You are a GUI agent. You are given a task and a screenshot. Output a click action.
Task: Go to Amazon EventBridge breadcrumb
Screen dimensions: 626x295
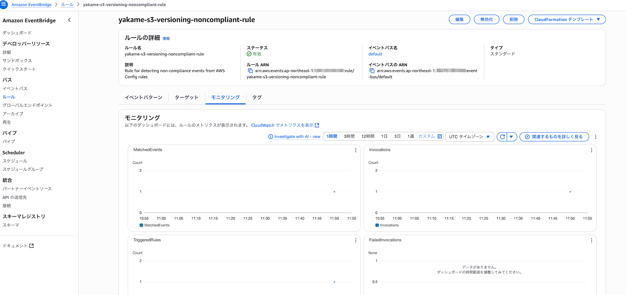pyautogui.click(x=31, y=5)
